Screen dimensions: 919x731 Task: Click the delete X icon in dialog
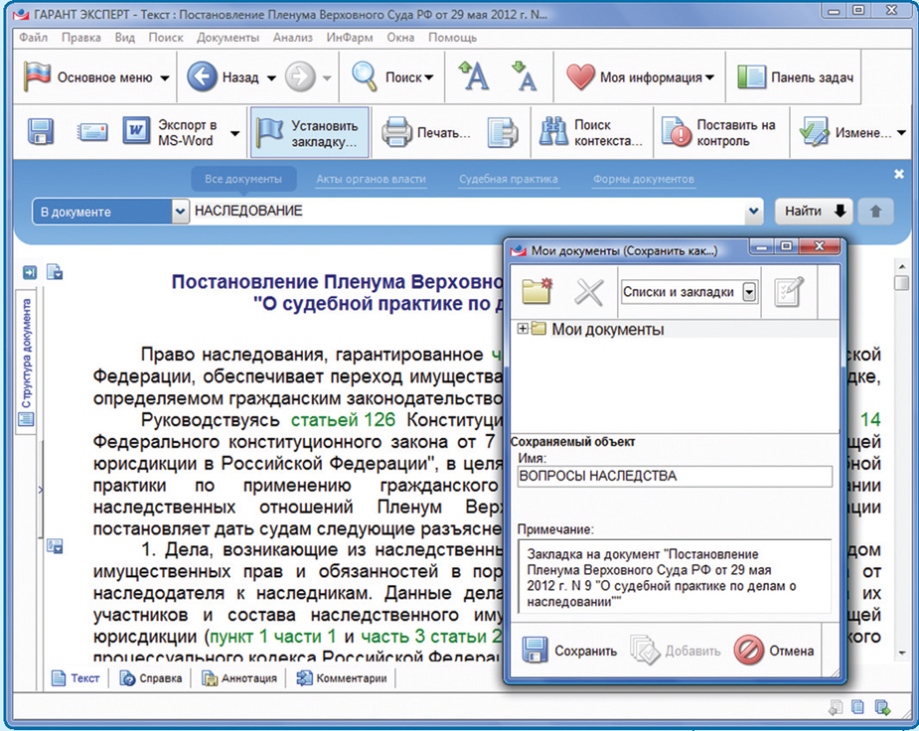click(590, 291)
